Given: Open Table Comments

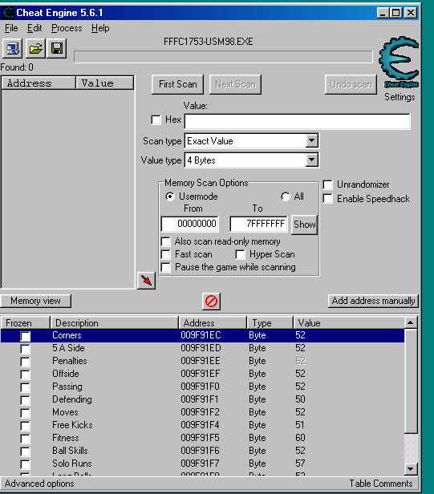Looking at the screenshot, I should pos(381,484).
